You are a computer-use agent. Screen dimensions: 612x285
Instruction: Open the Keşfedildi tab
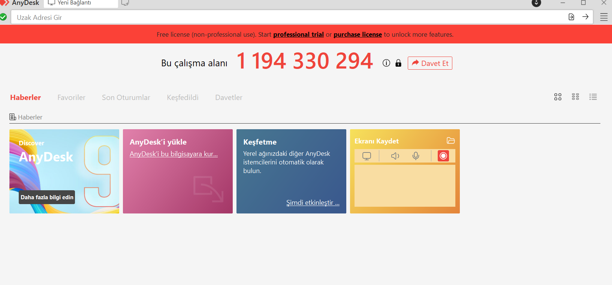click(183, 97)
